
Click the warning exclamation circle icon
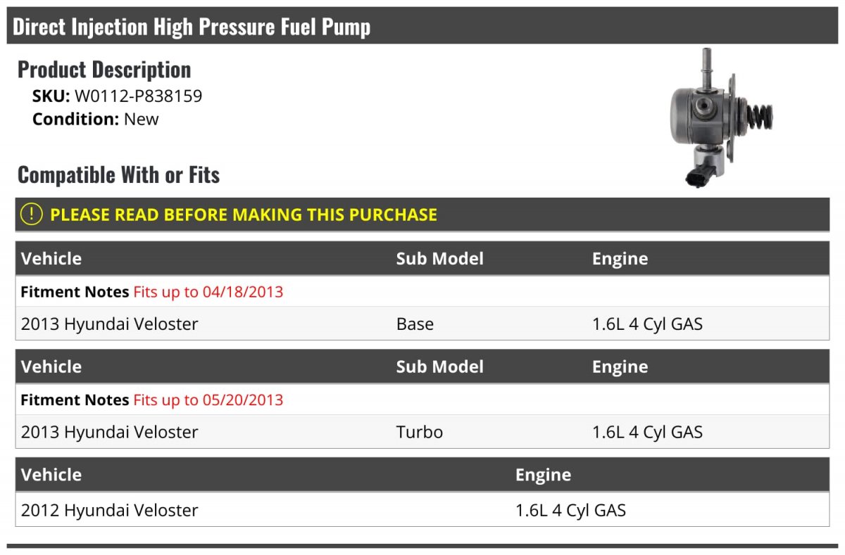point(31,215)
